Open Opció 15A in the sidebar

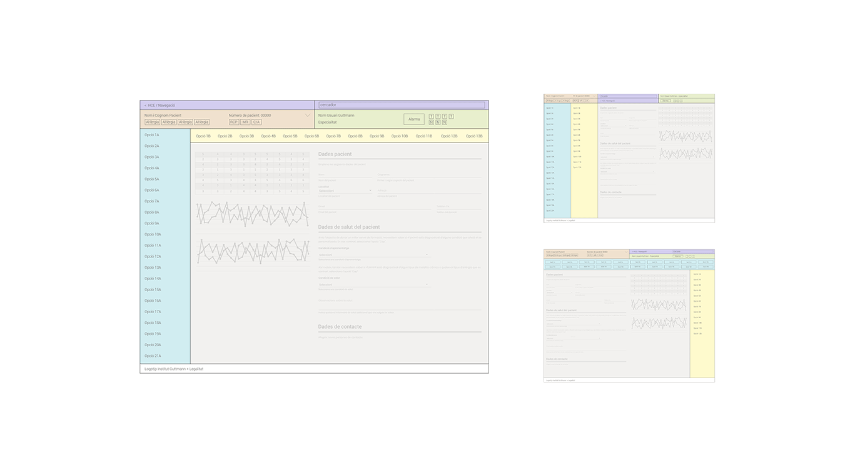tap(153, 289)
